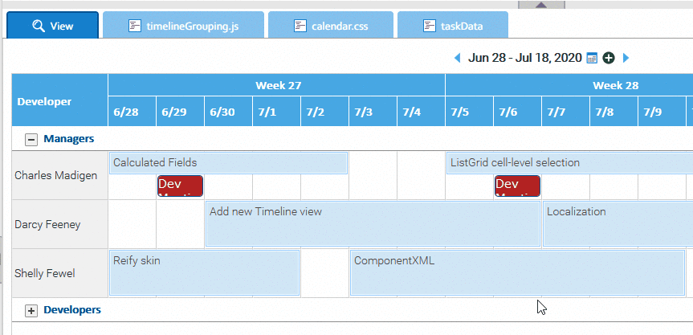Expand the Developers group
Viewport: 693px width, 335px height.
tap(31, 311)
